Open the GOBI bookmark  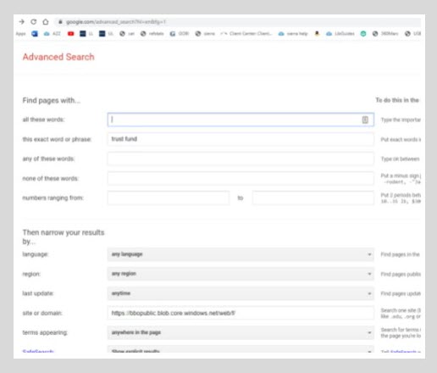pos(180,34)
